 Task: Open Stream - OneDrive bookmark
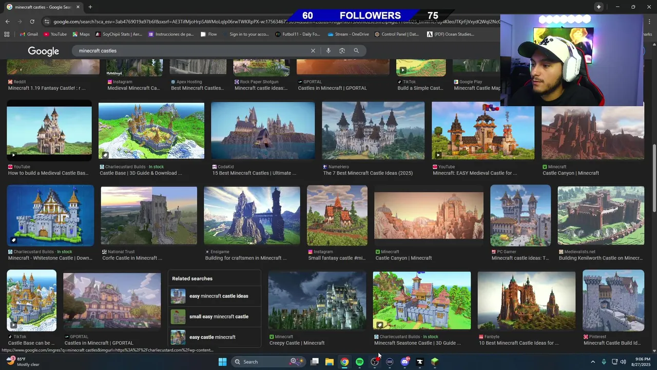click(348, 34)
